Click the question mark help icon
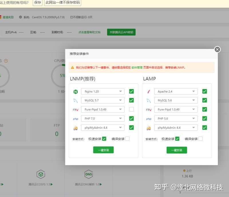 click(6, 61)
